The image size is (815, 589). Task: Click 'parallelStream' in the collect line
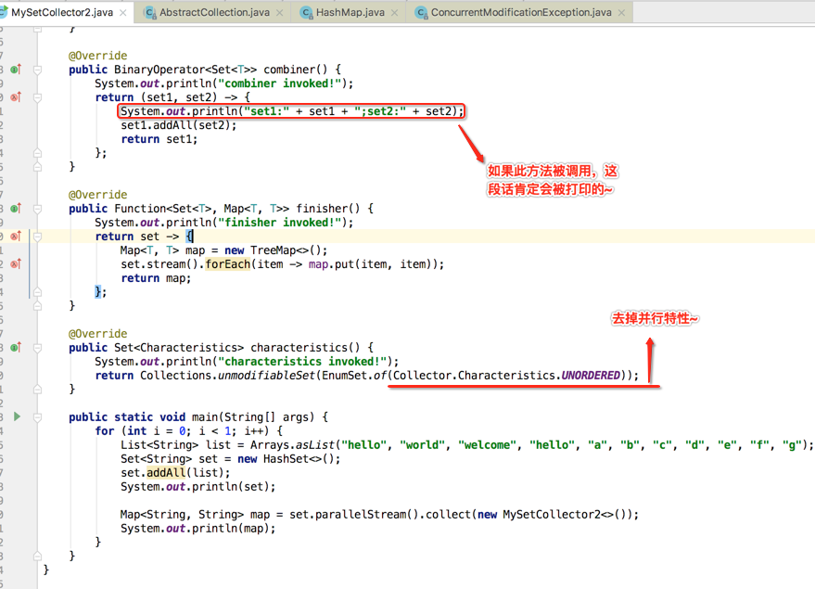(361, 515)
